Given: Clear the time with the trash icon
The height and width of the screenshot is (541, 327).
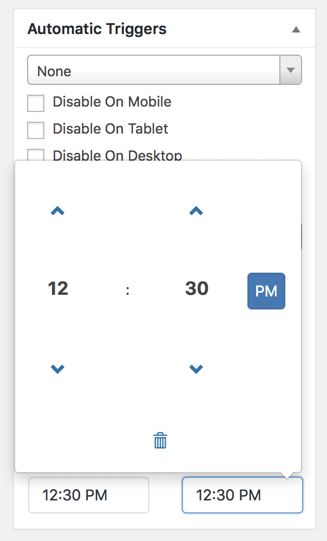Looking at the screenshot, I should tap(160, 440).
